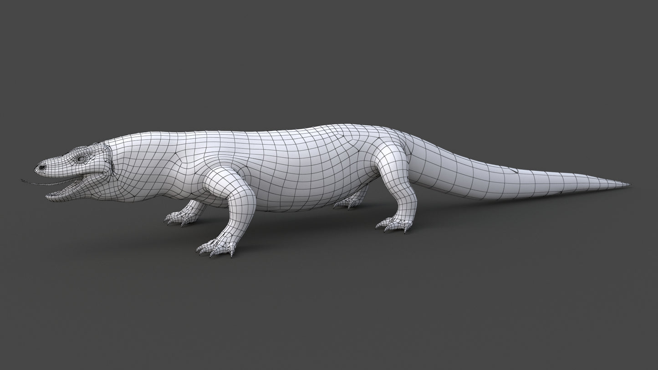The width and height of the screenshot is (658, 370).
Task: Select the nostril on the snout
Action: click(x=42, y=167)
